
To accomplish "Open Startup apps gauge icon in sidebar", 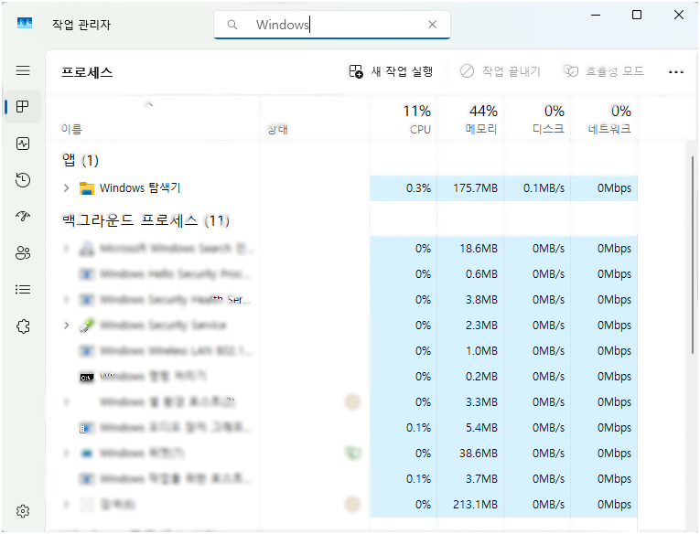I will 23,217.
